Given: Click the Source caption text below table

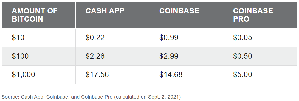Looking at the screenshot, I should (91, 97).
